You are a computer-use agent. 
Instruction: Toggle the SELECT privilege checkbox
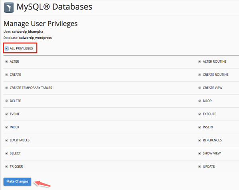pyautogui.click(x=6, y=154)
